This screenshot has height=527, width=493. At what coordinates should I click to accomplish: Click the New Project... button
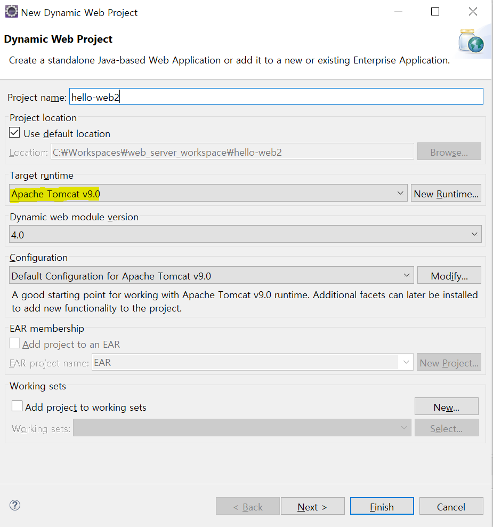click(x=449, y=362)
